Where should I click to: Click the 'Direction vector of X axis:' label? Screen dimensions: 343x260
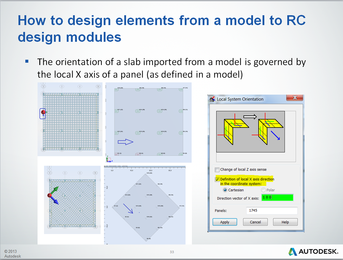click(x=238, y=198)
